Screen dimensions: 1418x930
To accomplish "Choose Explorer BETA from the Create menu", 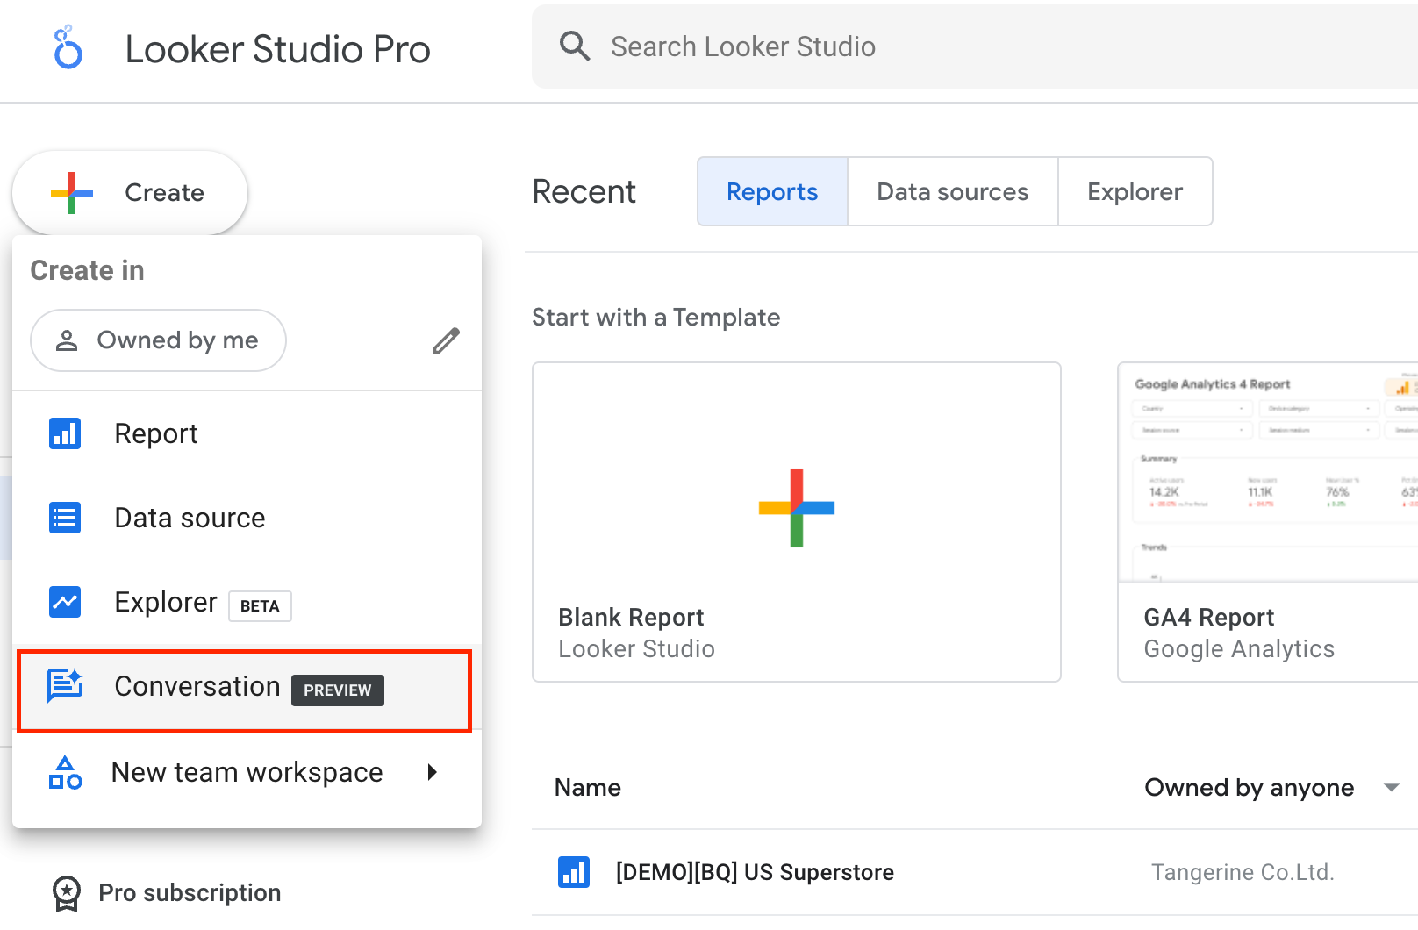I will click(x=247, y=602).
